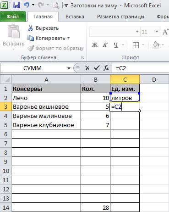Click the quantity cell with value 10
The image size is (169, 212).
95,98
